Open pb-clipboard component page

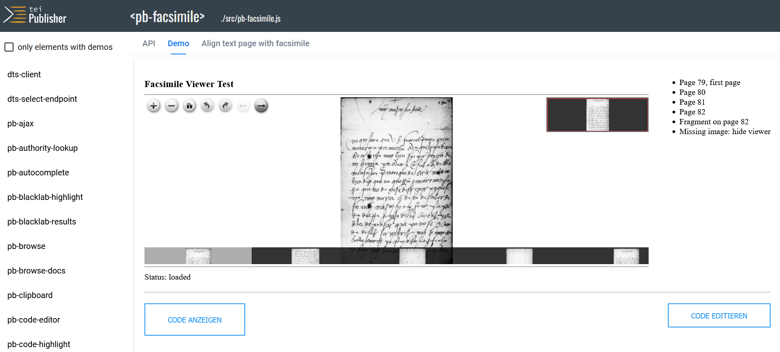tap(30, 295)
